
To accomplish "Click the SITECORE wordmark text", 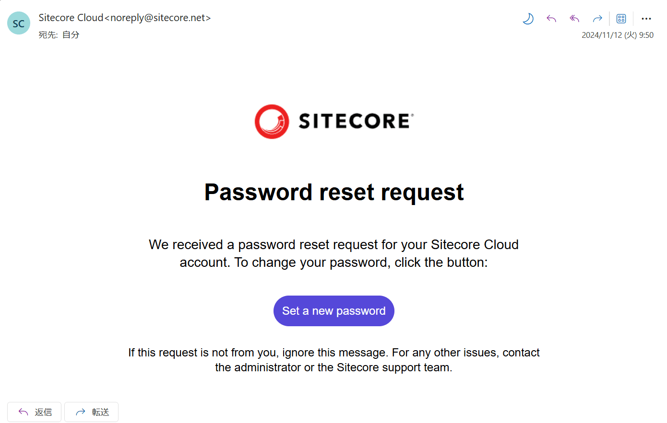I will click(355, 121).
